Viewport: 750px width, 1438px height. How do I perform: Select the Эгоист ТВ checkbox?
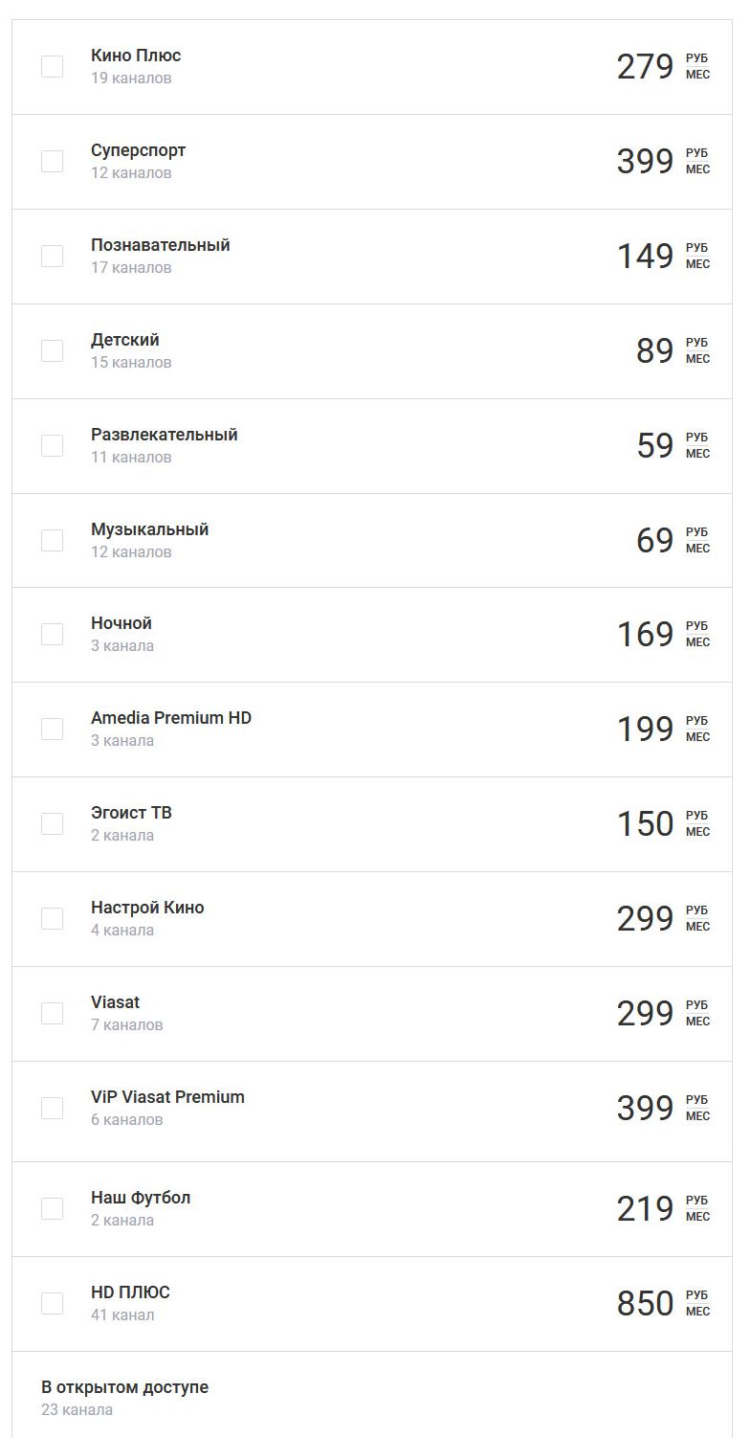click(x=52, y=823)
